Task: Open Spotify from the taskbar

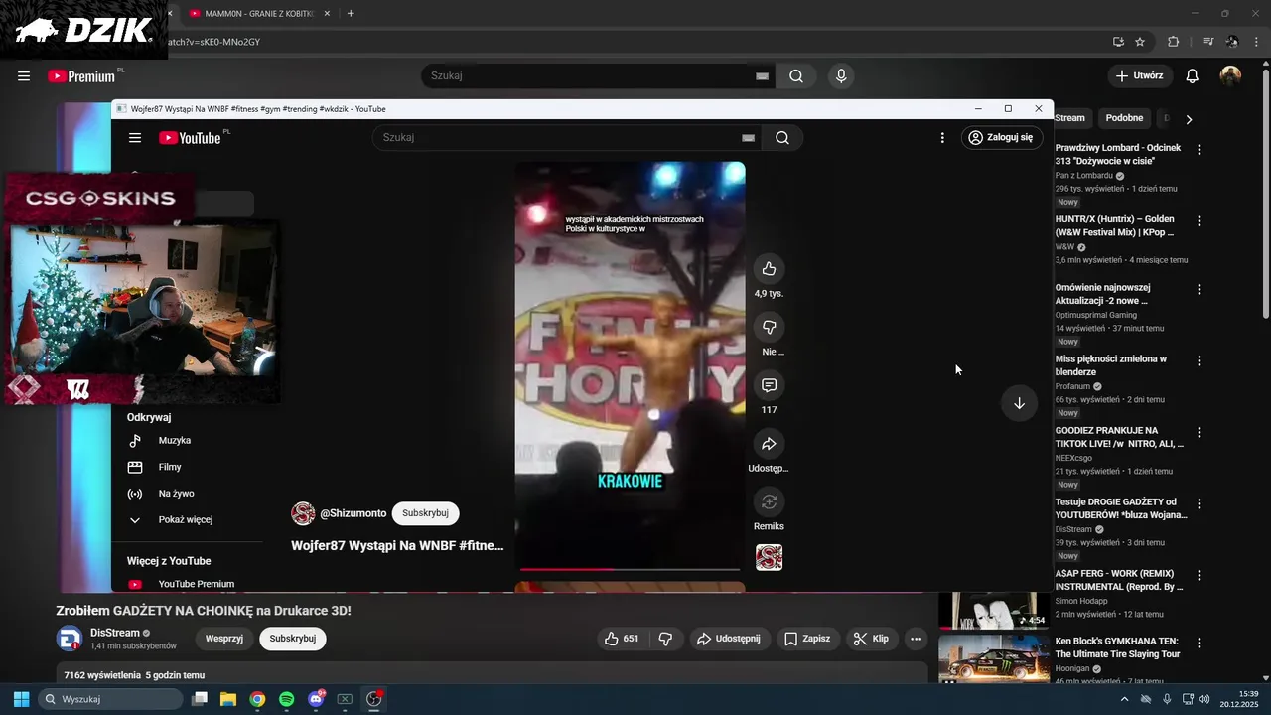Action: (x=287, y=699)
